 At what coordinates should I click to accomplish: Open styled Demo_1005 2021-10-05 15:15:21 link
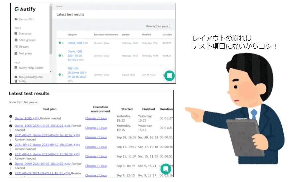point(75,56)
